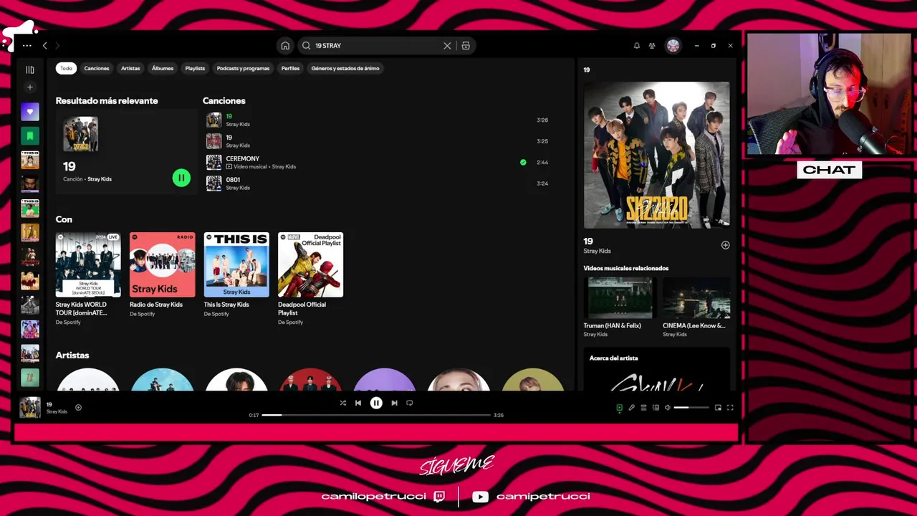Select the Canciones filter chip
The width and height of the screenshot is (917, 516).
pos(97,68)
